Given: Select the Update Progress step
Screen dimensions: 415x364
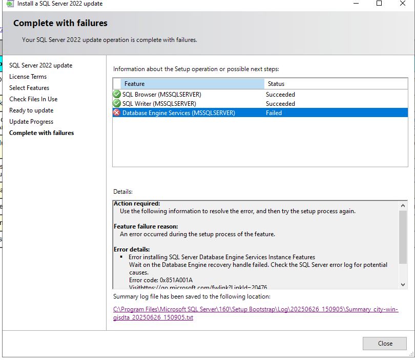Looking at the screenshot, I should [31, 122].
